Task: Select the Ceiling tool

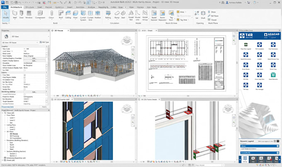Action: (68, 14)
